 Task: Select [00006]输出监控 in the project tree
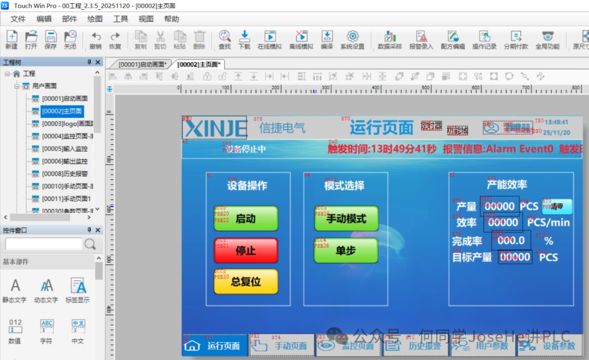64,161
